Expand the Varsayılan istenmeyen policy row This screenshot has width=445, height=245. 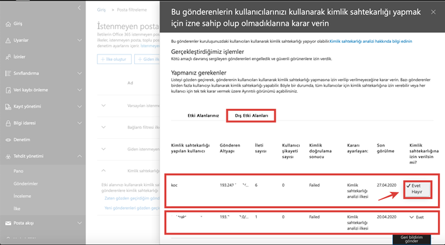(x=103, y=106)
